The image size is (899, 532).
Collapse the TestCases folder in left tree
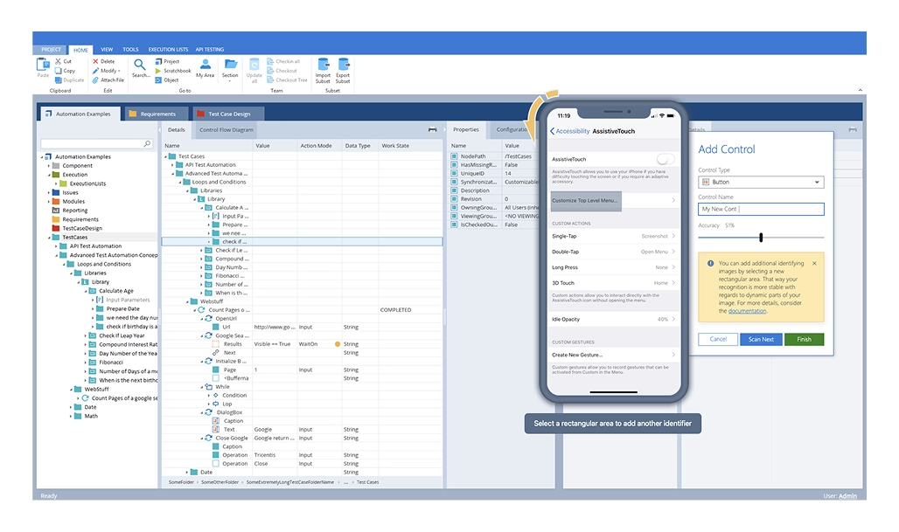tap(49, 238)
